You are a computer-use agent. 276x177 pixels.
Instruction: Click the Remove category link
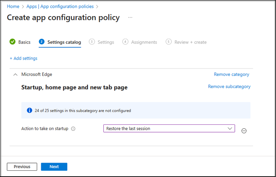pos(231,74)
